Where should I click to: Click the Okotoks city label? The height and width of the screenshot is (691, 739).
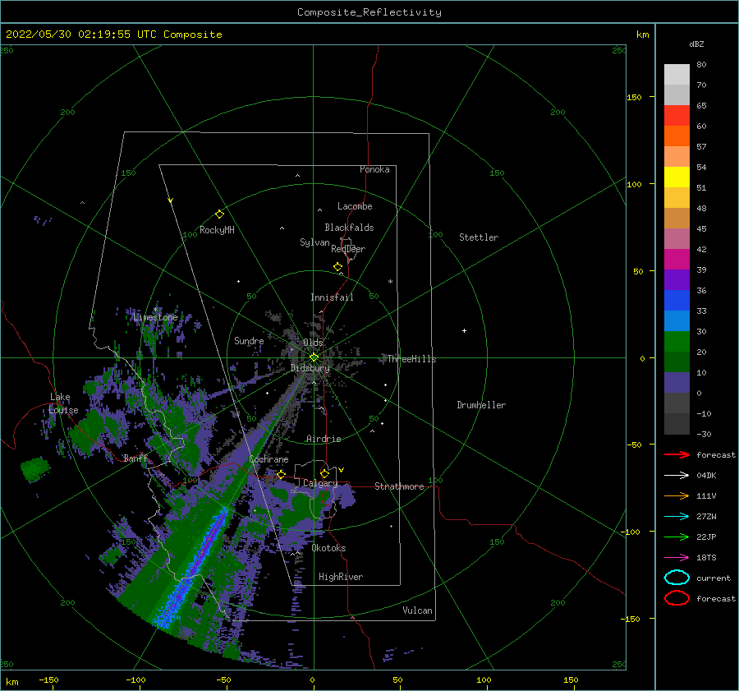click(x=328, y=548)
